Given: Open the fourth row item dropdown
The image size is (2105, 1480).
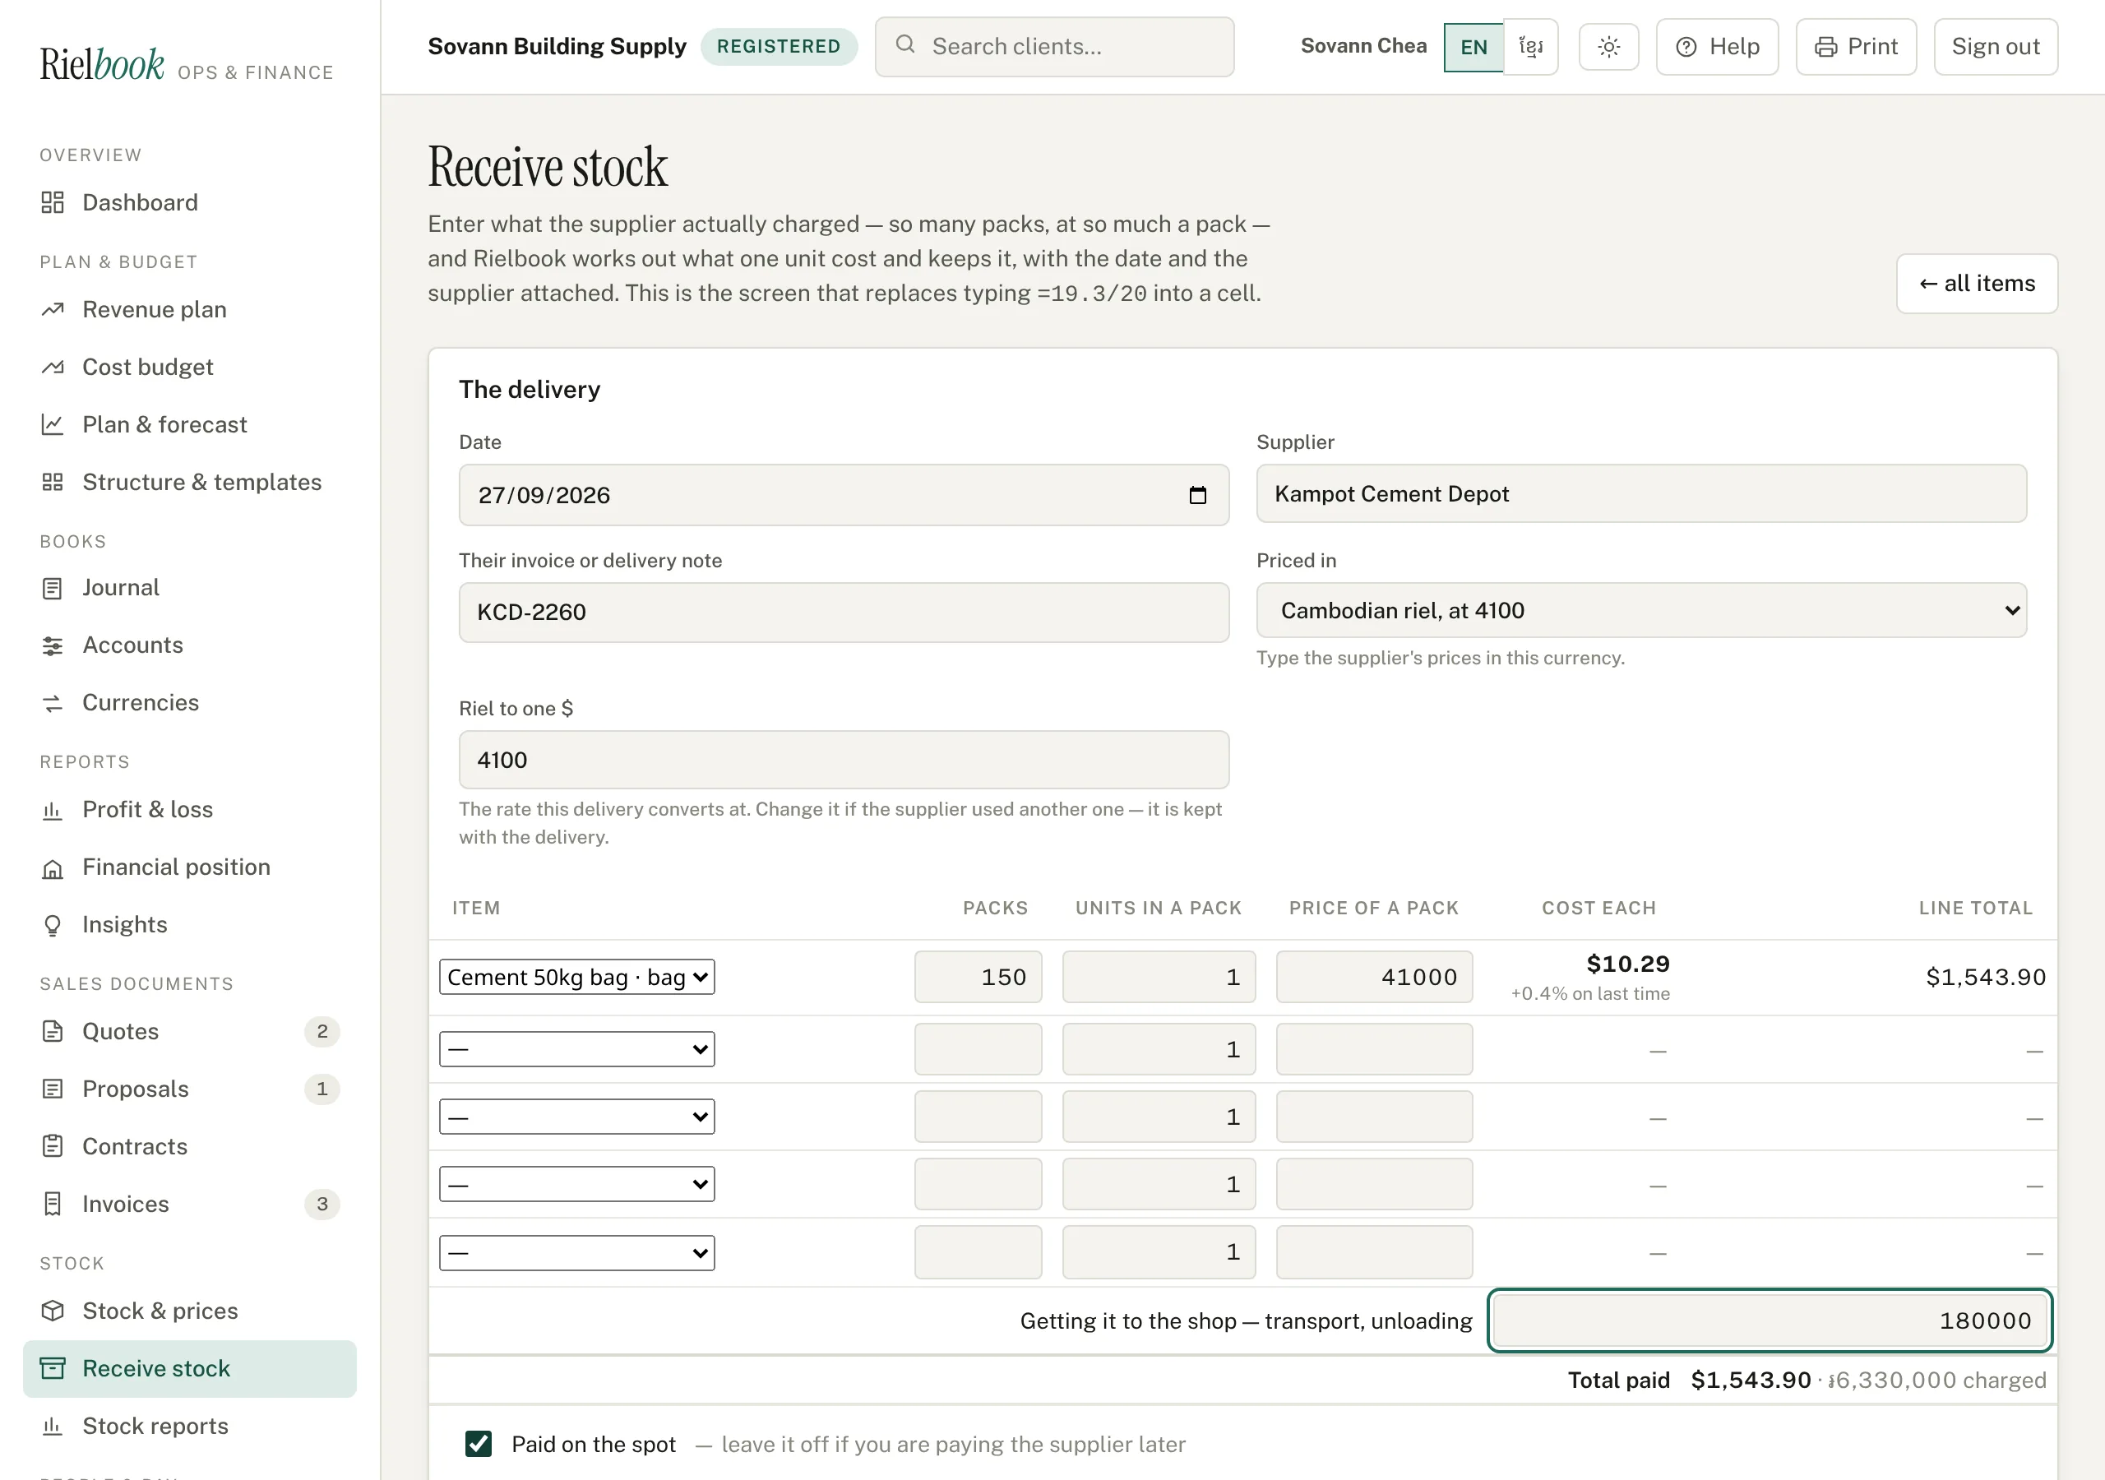Looking at the screenshot, I should tap(576, 1184).
